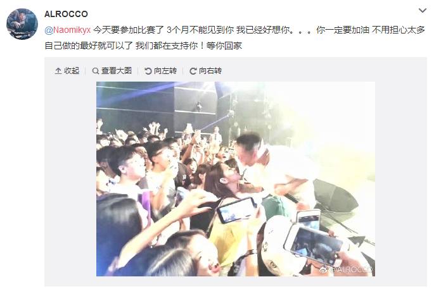Click the ALROCCO profile avatar
The image size is (434, 296).
[x=22, y=24]
